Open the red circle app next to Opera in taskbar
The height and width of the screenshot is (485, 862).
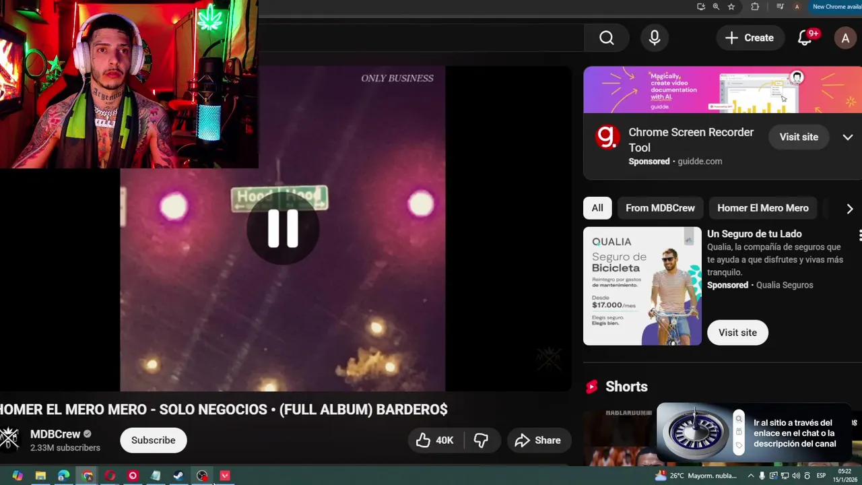(x=133, y=476)
